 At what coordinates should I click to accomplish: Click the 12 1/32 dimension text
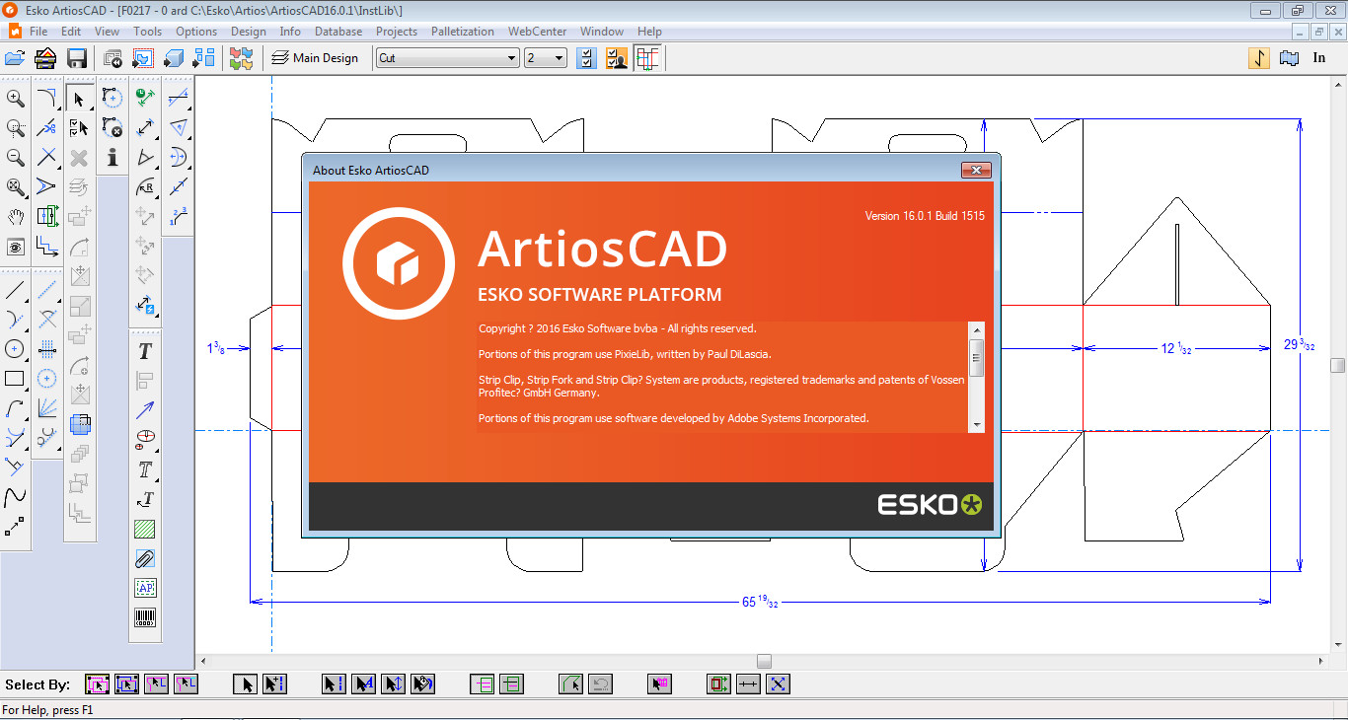(1176, 348)
